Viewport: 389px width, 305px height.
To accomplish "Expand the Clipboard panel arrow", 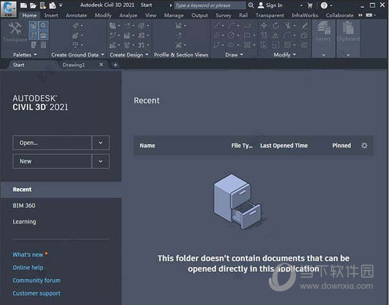I will click(348, 55).
